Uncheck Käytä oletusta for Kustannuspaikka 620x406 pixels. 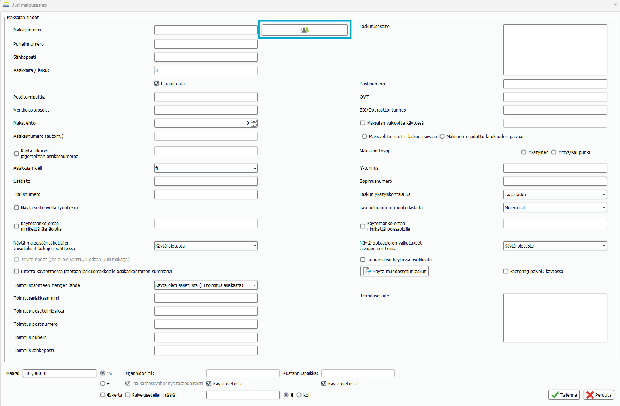coord(324,384)
